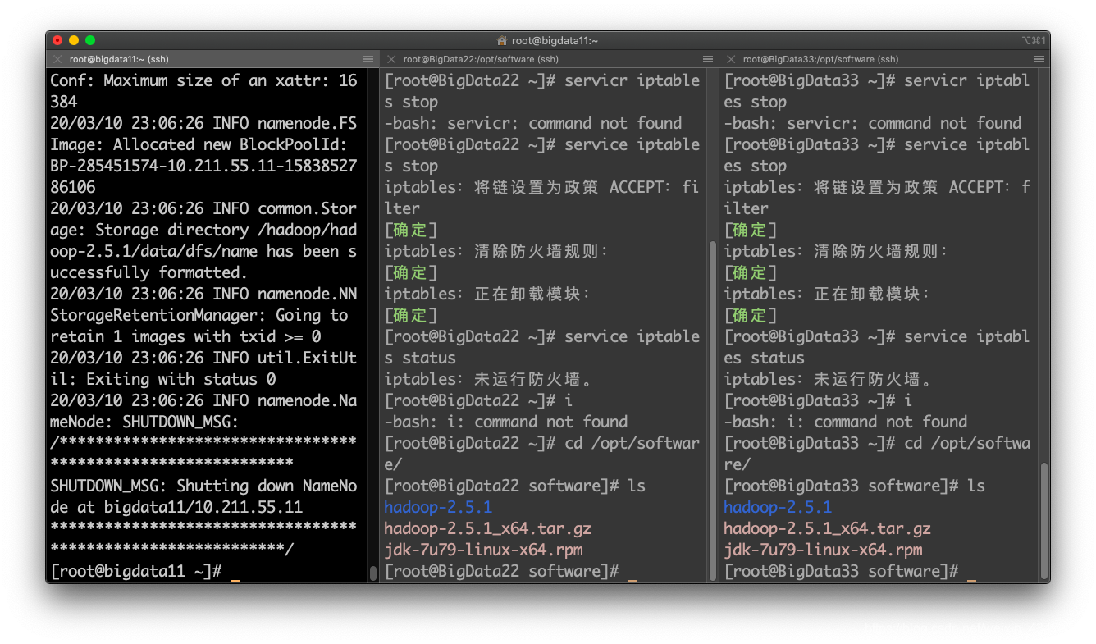The height and width of the screenshot is (644, 1096).
Task: Click jdk-7u79-linux-x64.rpm in BigData33 pane
Action: [x=823, y=550]
